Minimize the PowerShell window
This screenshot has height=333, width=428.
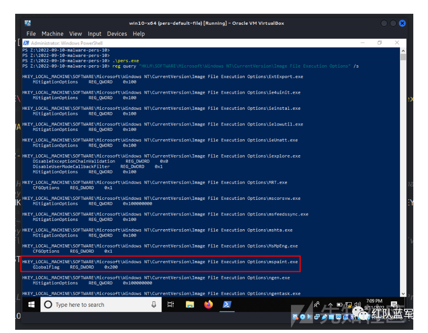click(362, 43)
